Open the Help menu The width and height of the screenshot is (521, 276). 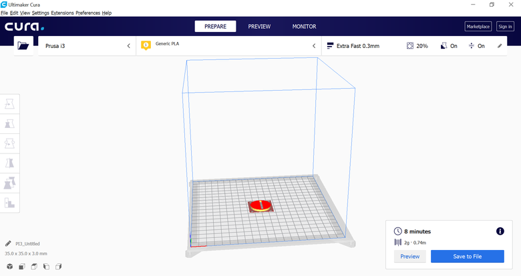click(107, 13)
